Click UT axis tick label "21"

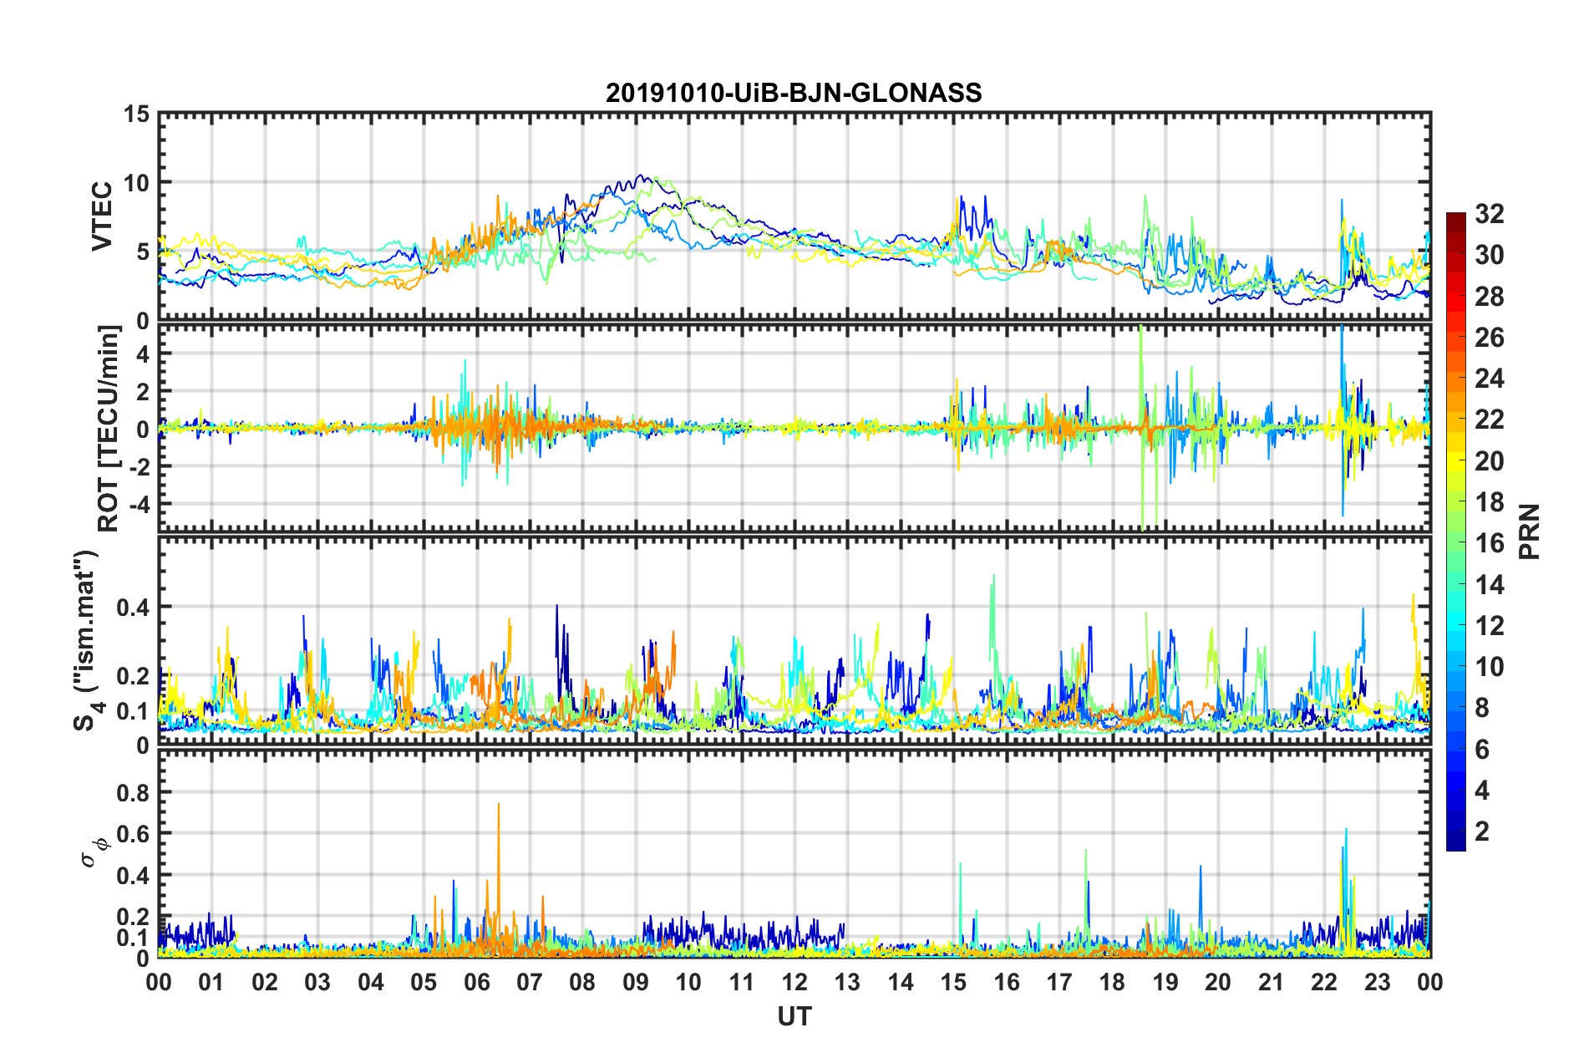pyautogui.click(x=1272, y=982)
